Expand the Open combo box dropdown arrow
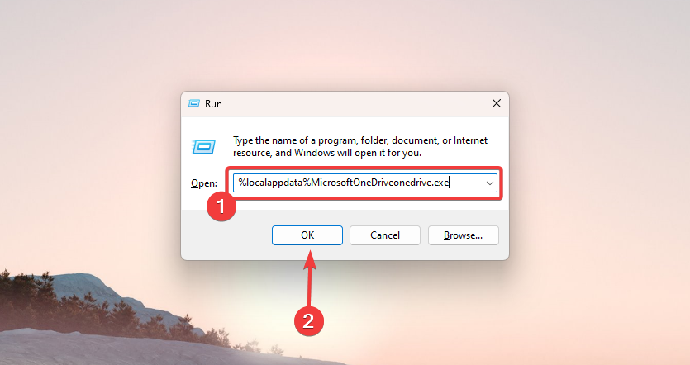This screenshot has height=365, width=690. tap(490, 183)
